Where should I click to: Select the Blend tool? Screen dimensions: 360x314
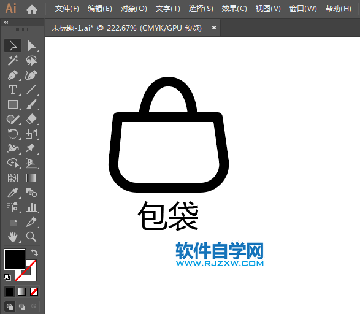31,193
